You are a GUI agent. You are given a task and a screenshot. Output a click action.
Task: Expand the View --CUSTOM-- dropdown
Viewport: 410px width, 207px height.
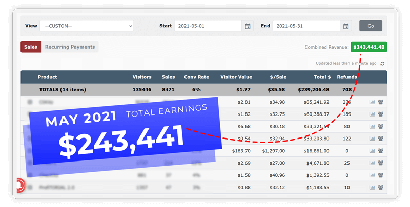[88, 26]
